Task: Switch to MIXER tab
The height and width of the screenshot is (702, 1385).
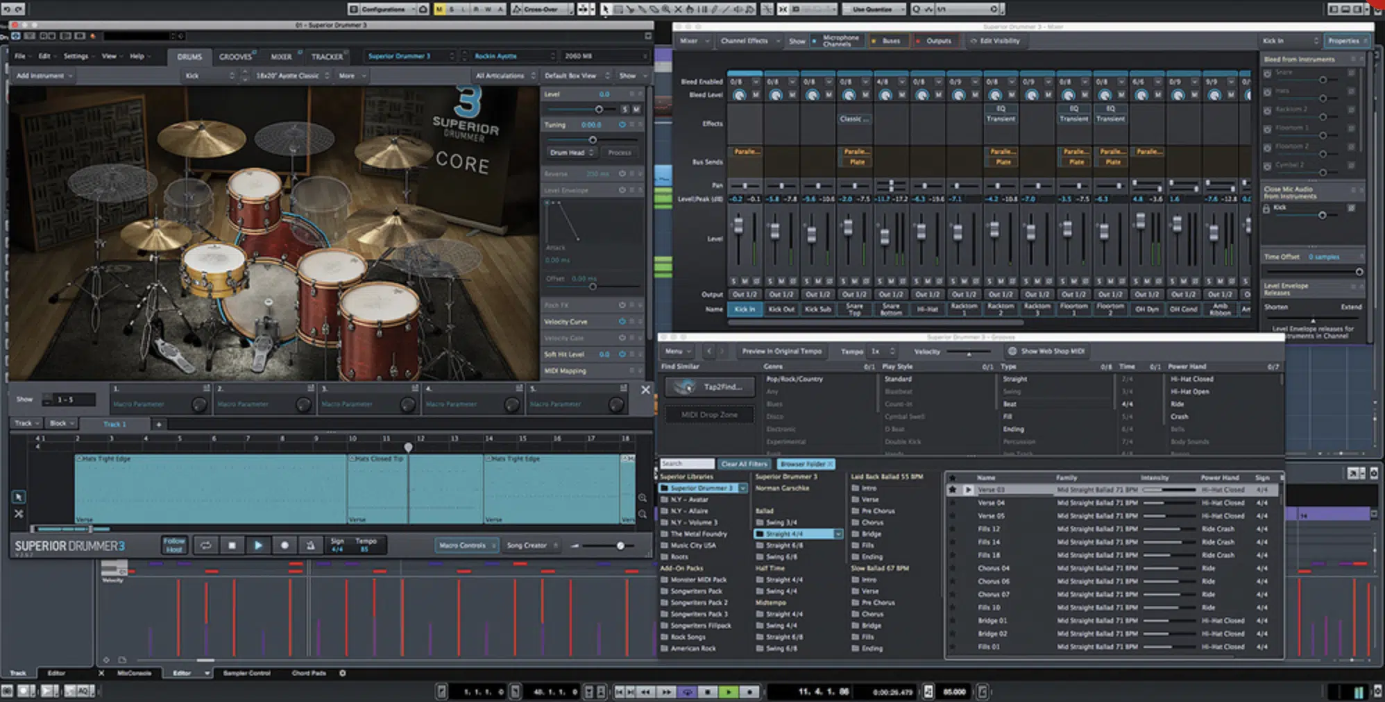Action: [281, 57]
